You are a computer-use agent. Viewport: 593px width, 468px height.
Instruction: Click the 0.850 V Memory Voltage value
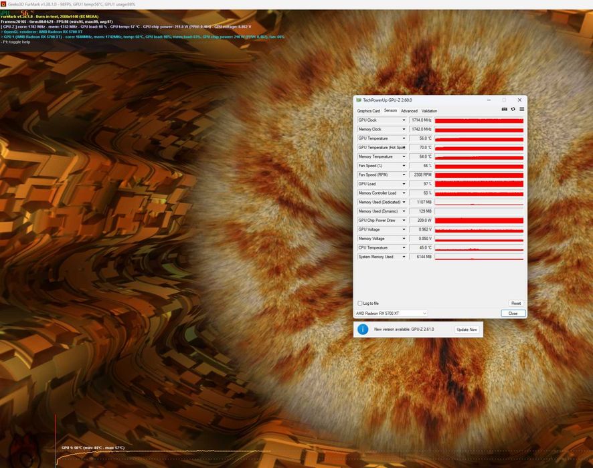pyautogui.click(x=421, y=239)
